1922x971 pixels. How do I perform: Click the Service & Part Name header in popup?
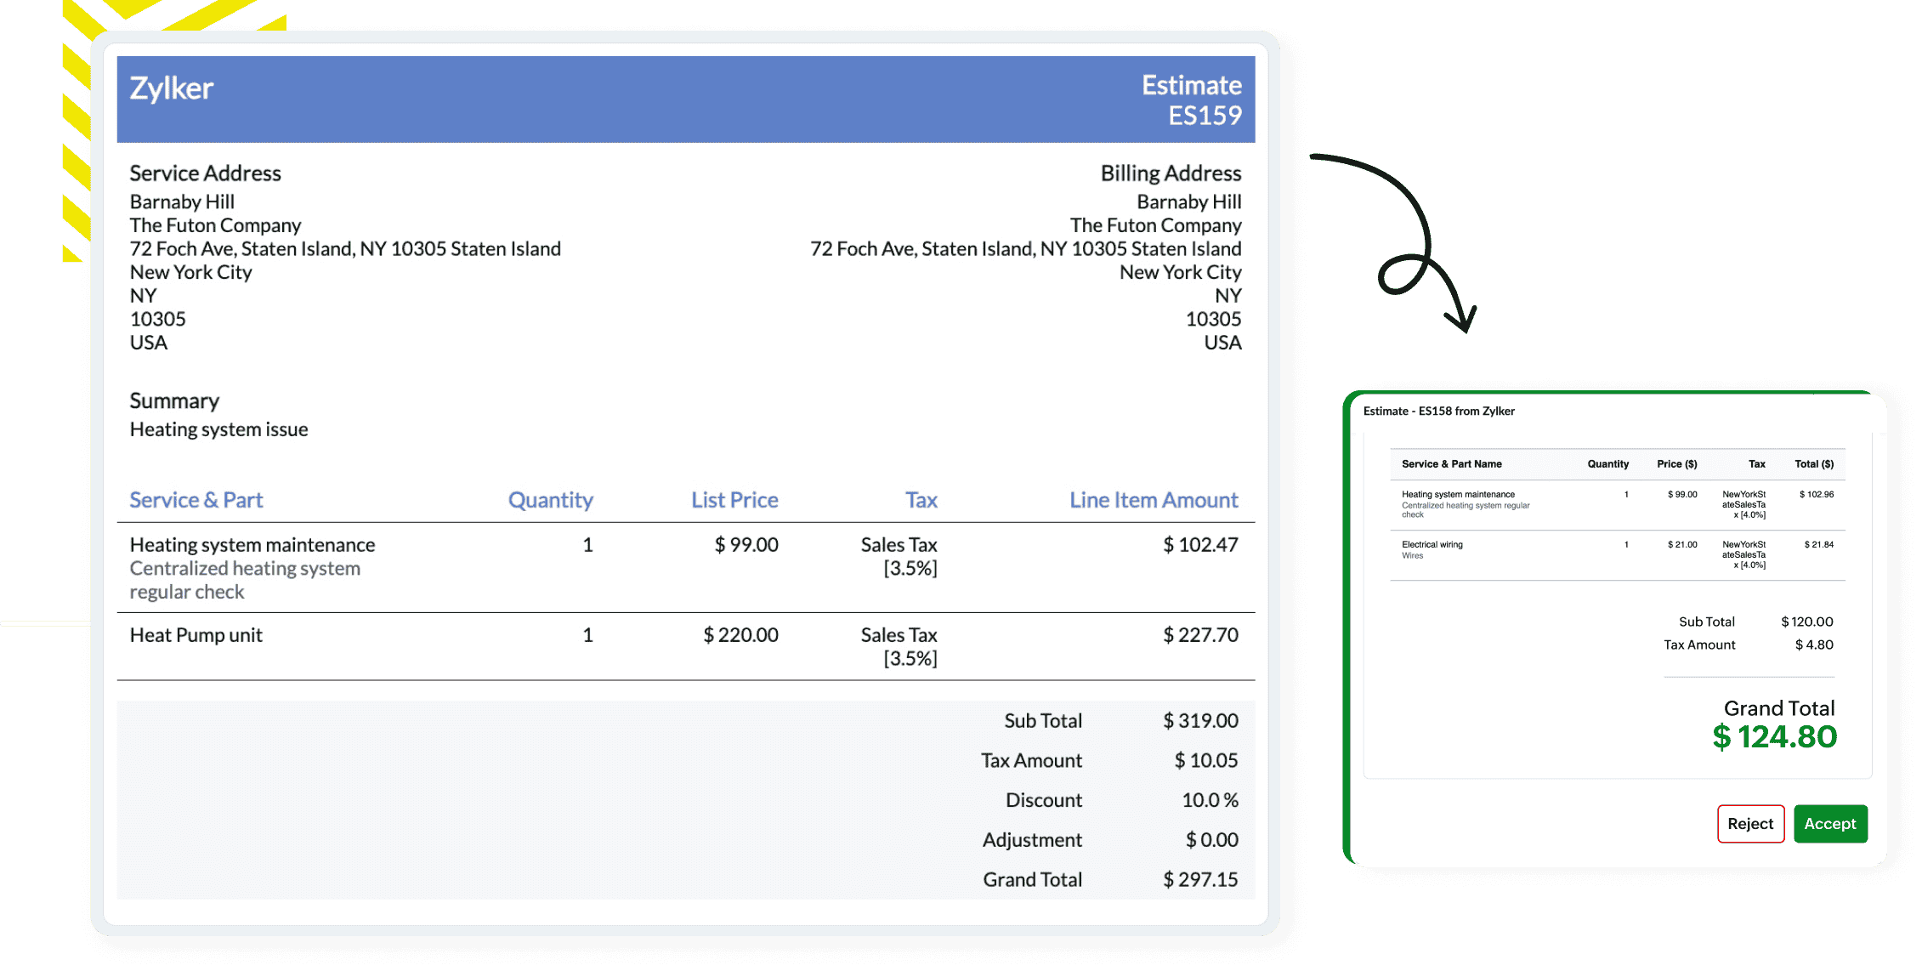click(x=1451, y=464)
